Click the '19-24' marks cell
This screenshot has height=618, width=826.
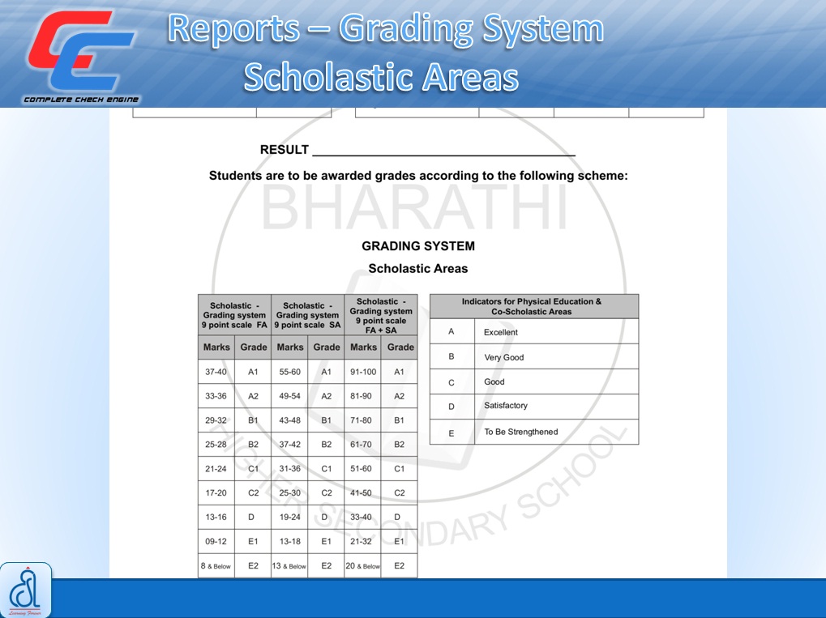point(289,517)
